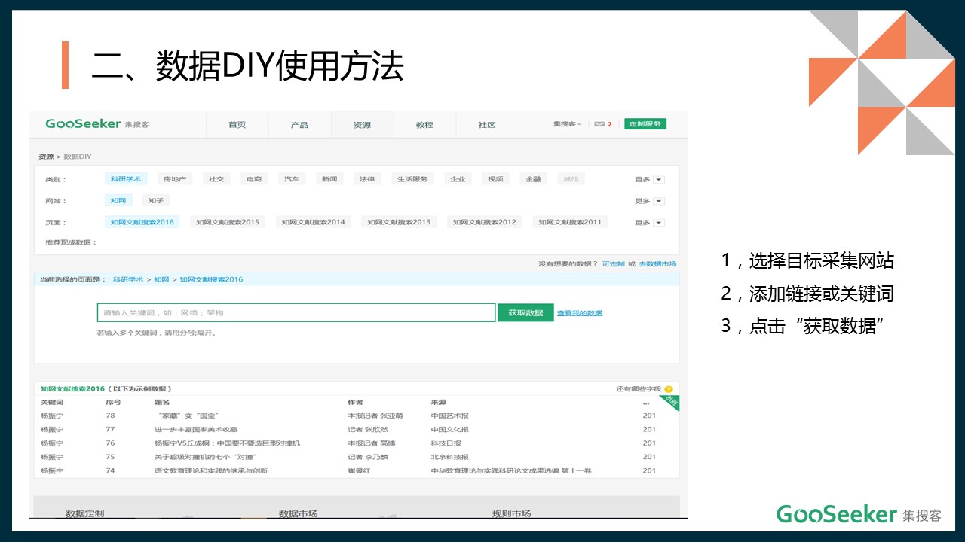Select the 视频 category

[x=495, y=179]
